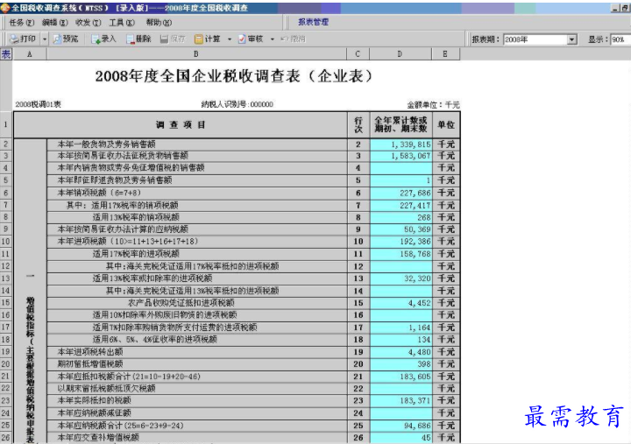Select column header A

point(30,54)
